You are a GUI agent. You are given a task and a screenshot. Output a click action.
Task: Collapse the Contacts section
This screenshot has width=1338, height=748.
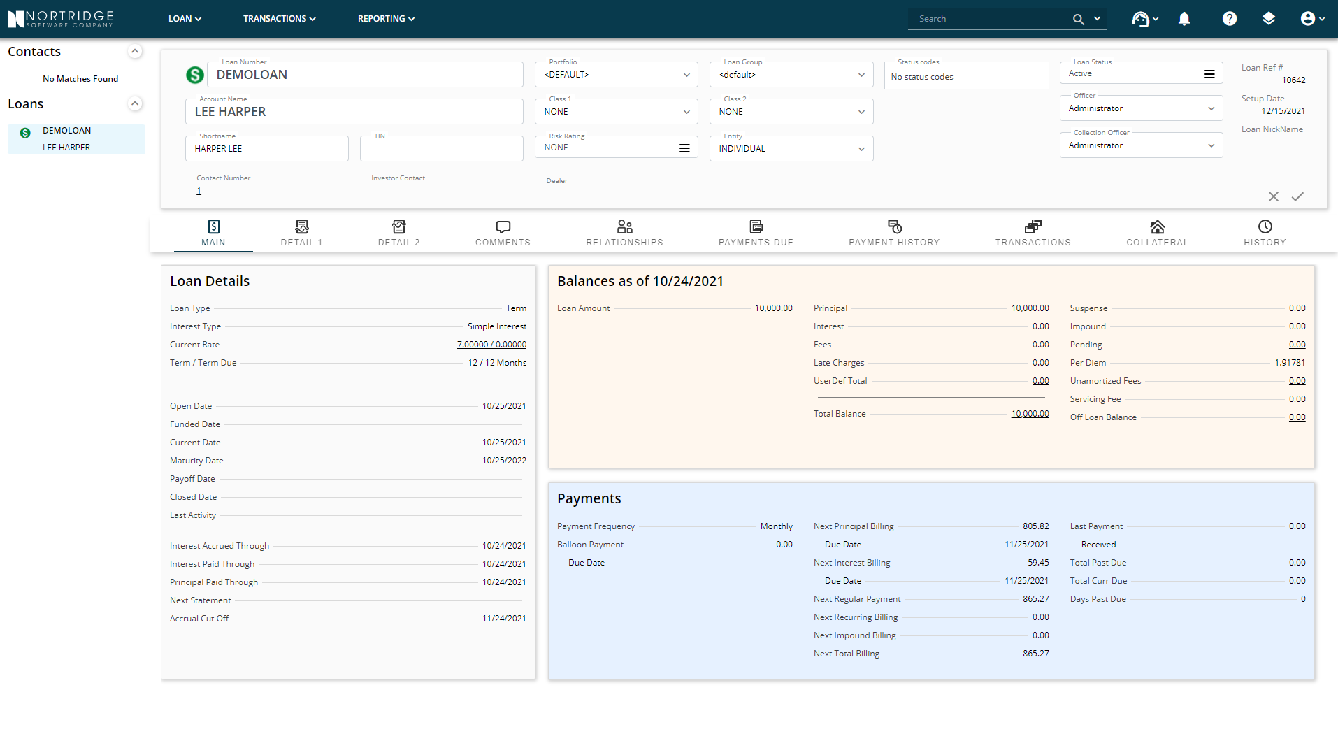point(135,51)
